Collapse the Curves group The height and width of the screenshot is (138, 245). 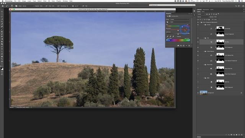[204, 25]
